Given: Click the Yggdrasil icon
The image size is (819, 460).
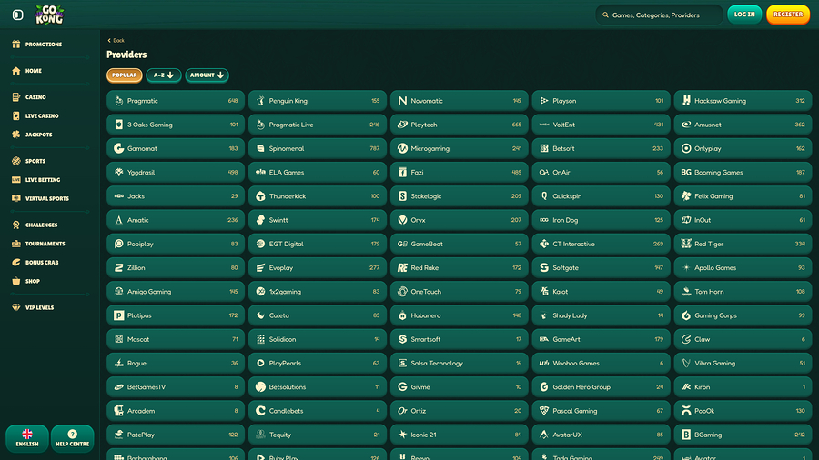Looking at the screenshot, I should pos(118,172).
